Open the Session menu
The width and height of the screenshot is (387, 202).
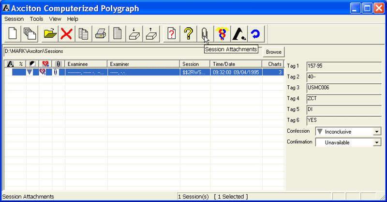14,19
